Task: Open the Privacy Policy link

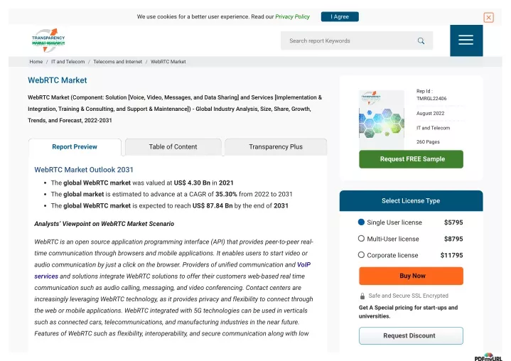Action: (292, 16)
